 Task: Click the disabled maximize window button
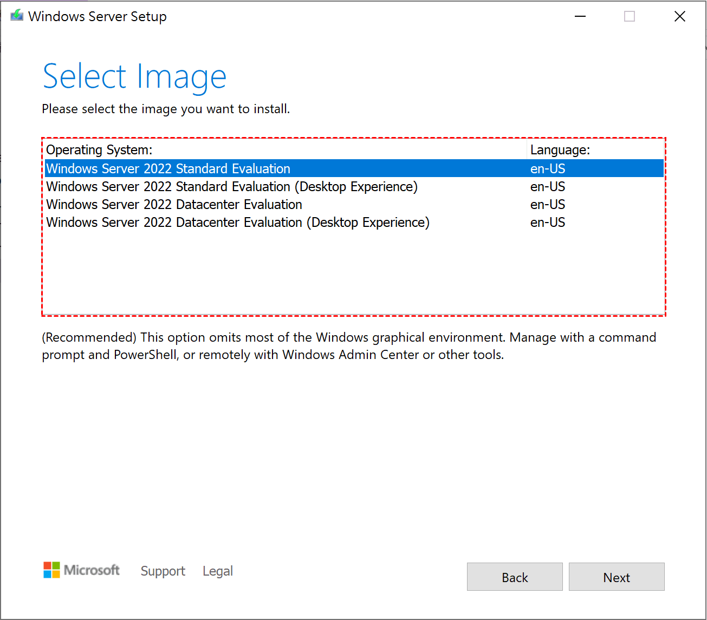point(629,16)
